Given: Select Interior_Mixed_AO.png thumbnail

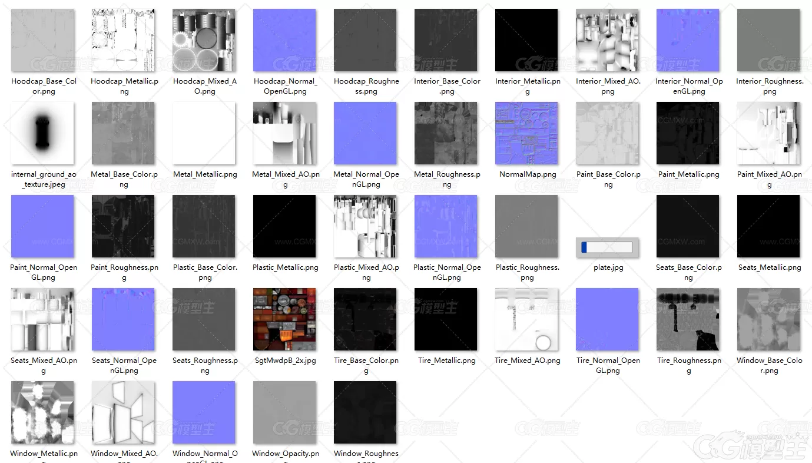Looking at the screenshot, I should tap(607, 40).
